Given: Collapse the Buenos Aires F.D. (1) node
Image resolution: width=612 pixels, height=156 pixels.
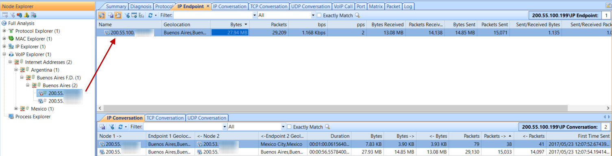Looking at the screenshot, I should [22, 77].
